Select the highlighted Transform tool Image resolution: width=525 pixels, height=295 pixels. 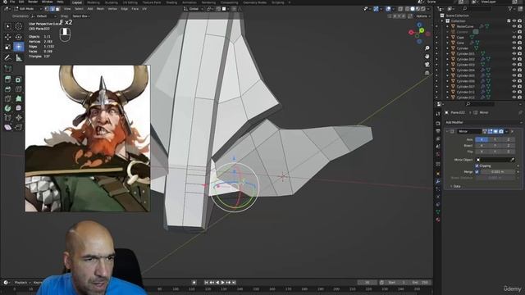click(18, 47)
